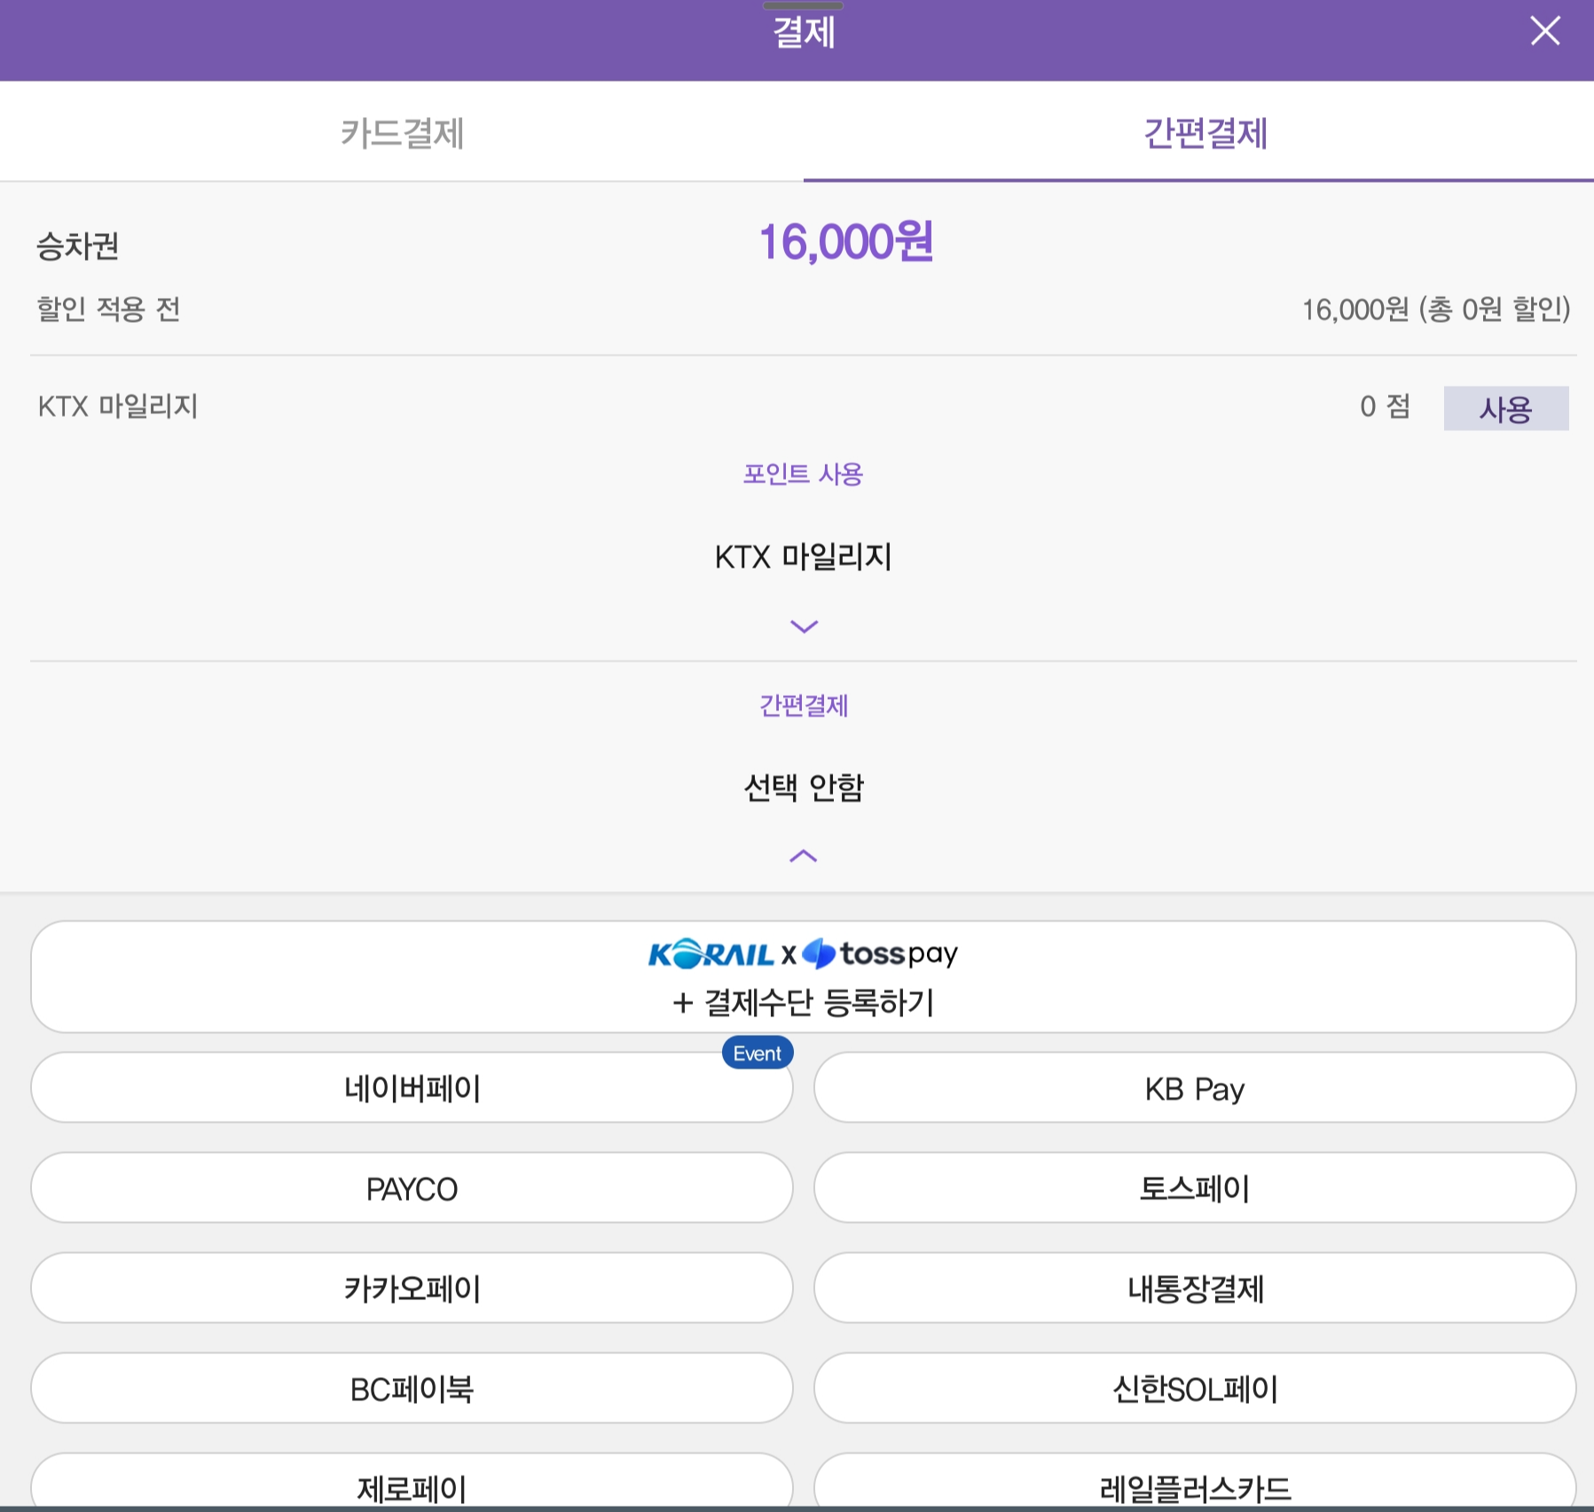
Task: Grab the drag handle at the sheet top
Action: pyautogui.click(x=803, y=5)
